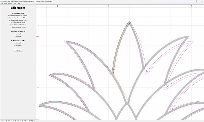204x122 pixels.
Task: Close the Carbide Create window
Action: coord(201,1)
